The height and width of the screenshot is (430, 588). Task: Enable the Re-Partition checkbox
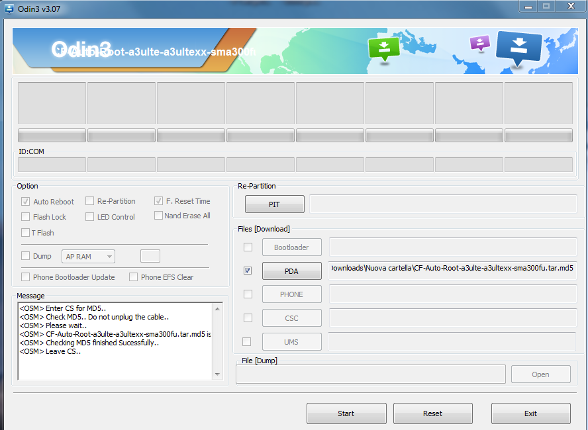(x=90, y=201)
